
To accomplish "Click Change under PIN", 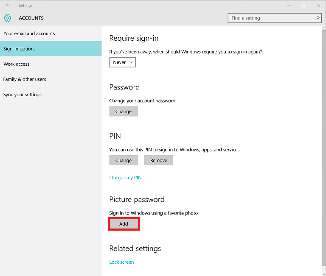I will [124, 160].
